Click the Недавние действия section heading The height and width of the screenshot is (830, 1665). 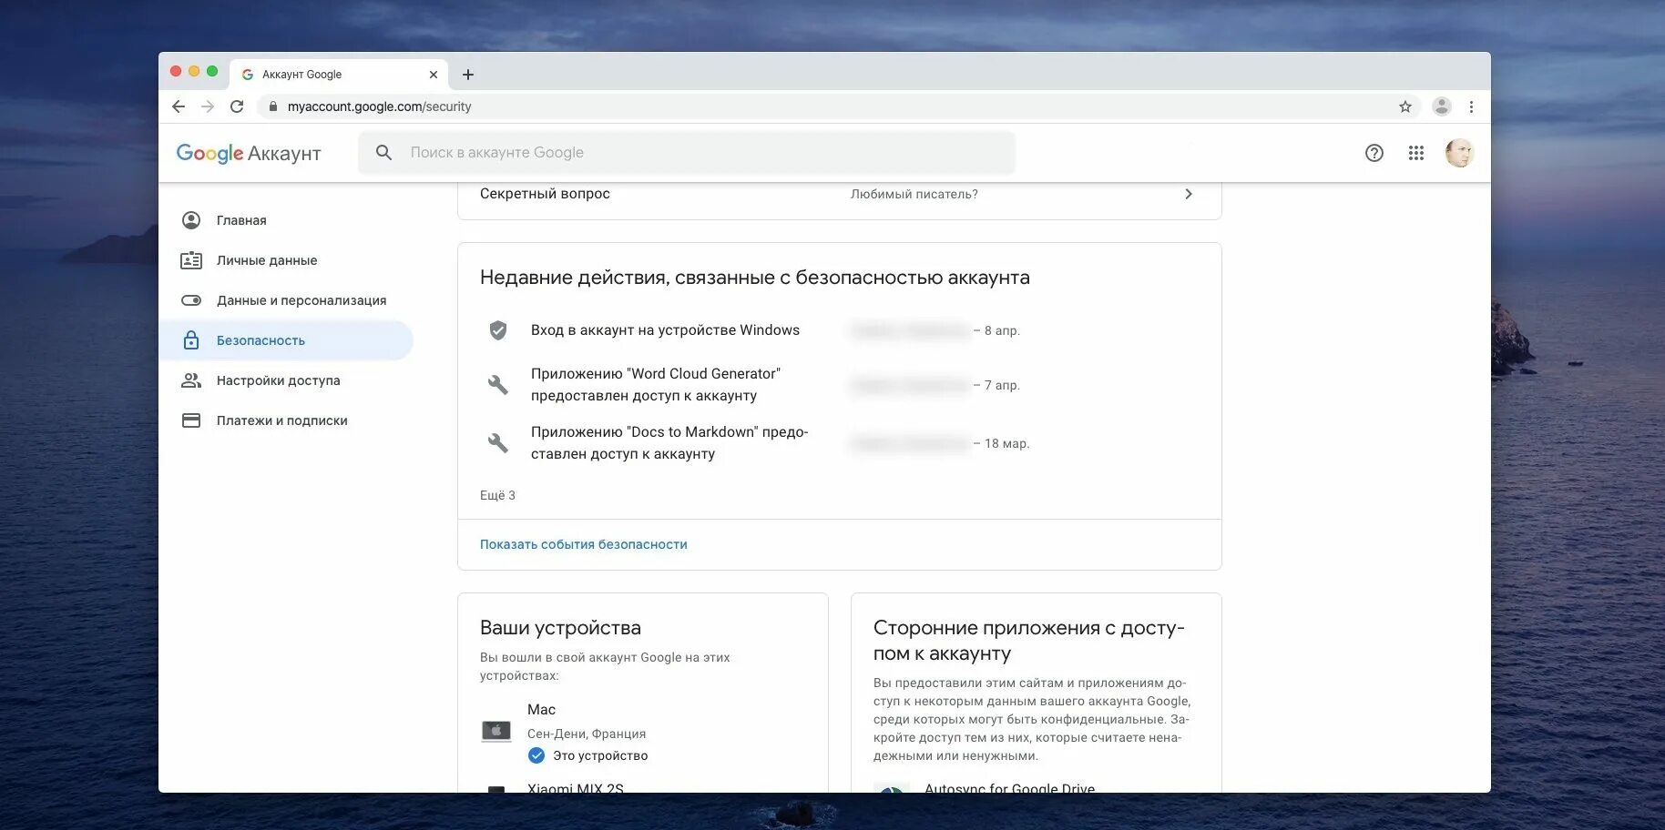[x=755, y=278]
